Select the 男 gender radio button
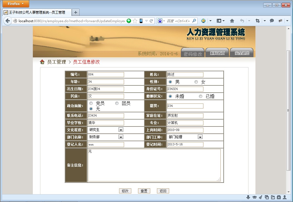The image size is (293, 202). click(x=170, y=82)
